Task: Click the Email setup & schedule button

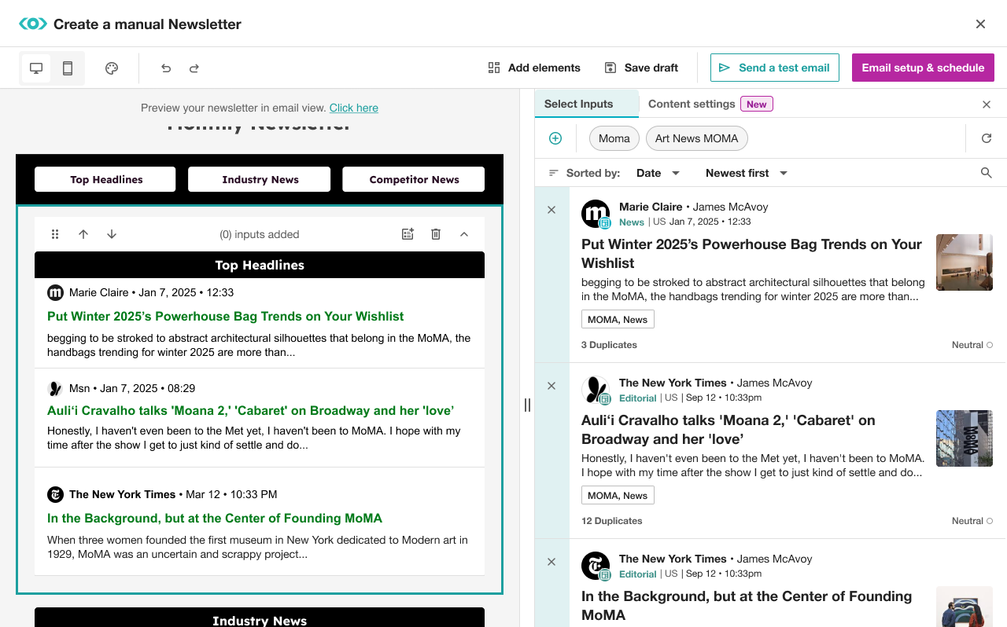Action: coord(923,68)
